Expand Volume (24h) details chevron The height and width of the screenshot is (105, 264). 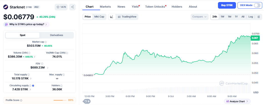pos(35,57)
